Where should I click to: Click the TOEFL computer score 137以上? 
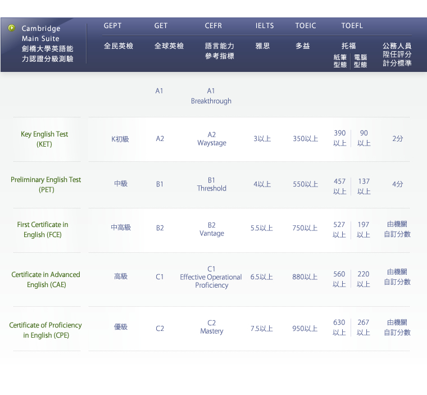(364, 187)
